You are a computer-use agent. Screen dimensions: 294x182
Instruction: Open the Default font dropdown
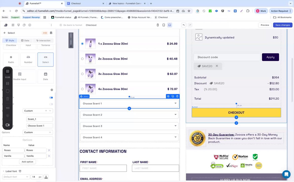coord(16,177)
